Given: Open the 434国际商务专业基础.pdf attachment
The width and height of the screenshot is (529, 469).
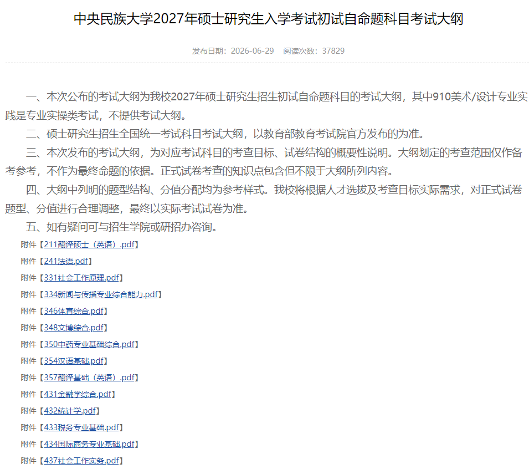Looking at the screenshot, I should 89,444.
